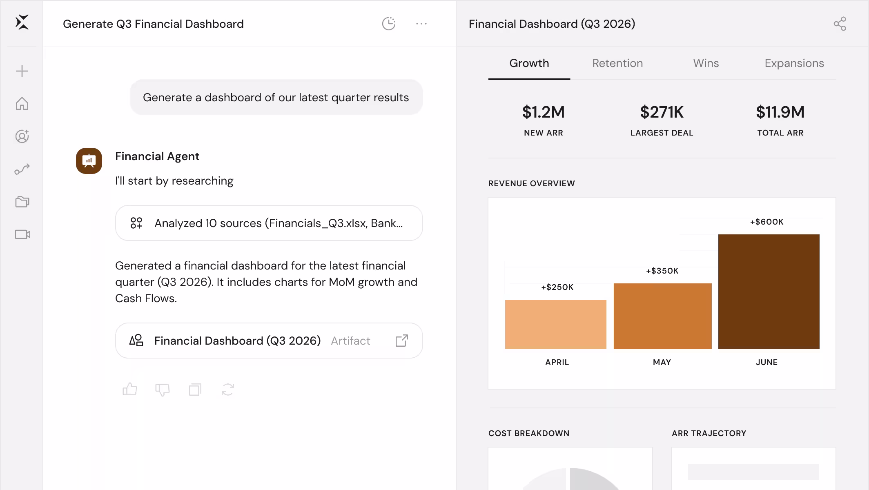Screen dimensions: 869x490
Task: Click the $11.9M Total ARR value
Action: click(780, 112)
